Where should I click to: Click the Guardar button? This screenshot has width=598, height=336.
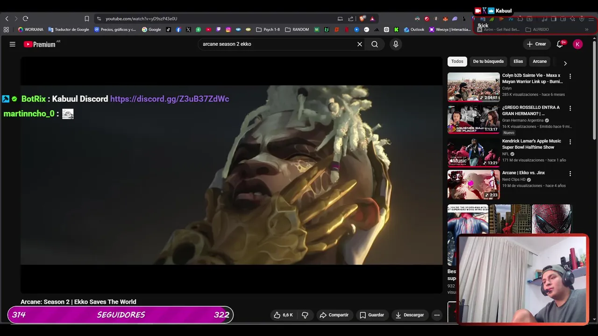click(372, 315)
